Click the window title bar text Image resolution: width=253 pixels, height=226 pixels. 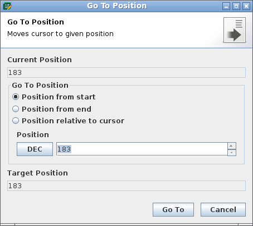(x=117, y=6)
